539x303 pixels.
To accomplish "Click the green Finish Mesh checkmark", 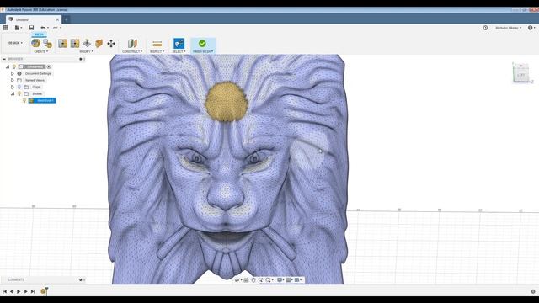I will [x=202, y=43].
